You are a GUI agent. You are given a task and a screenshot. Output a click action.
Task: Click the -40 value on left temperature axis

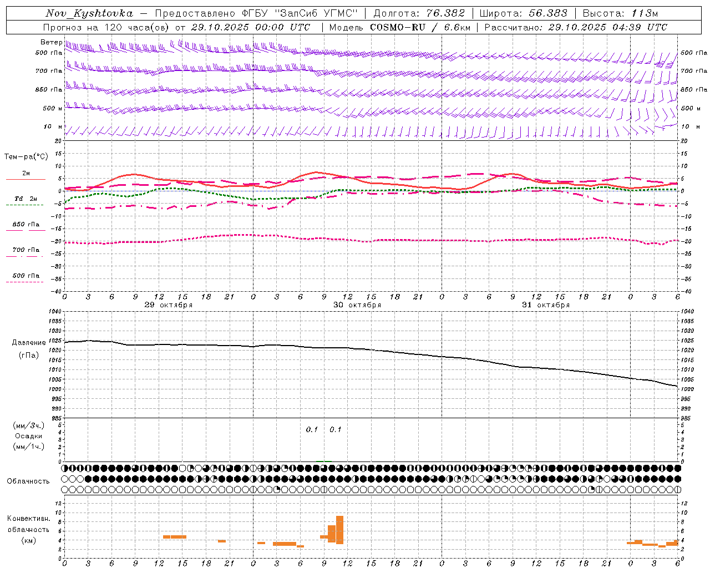click(x=56, y=291)
